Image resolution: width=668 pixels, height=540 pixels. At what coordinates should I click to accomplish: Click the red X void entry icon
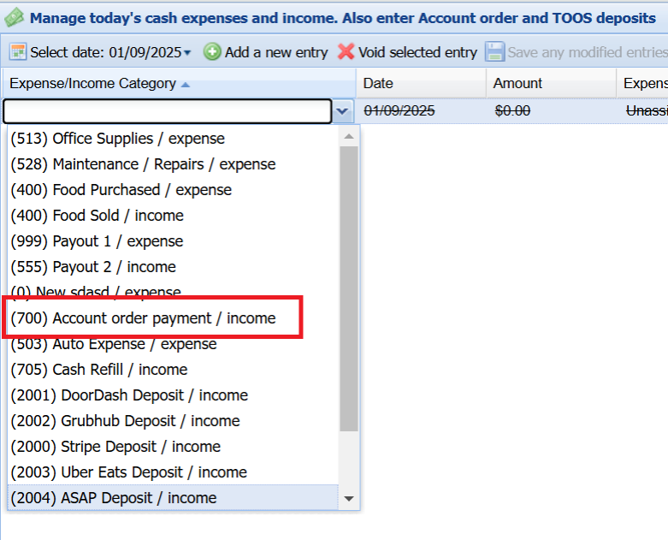[x=346, y=52]
